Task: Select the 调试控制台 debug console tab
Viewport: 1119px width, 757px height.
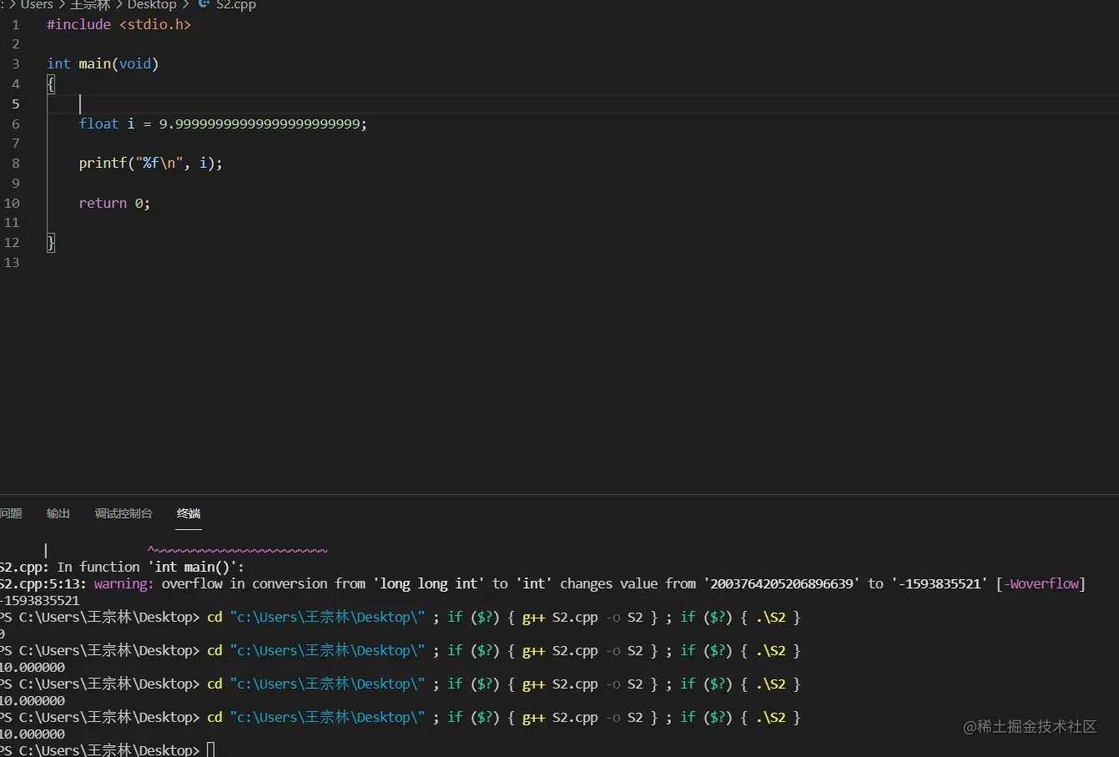Action: (x=123, y=513)
